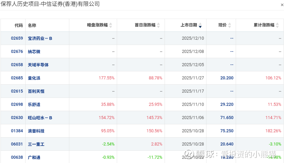
Task: Click listing date 2025/11/06
Action: (193, 118)
